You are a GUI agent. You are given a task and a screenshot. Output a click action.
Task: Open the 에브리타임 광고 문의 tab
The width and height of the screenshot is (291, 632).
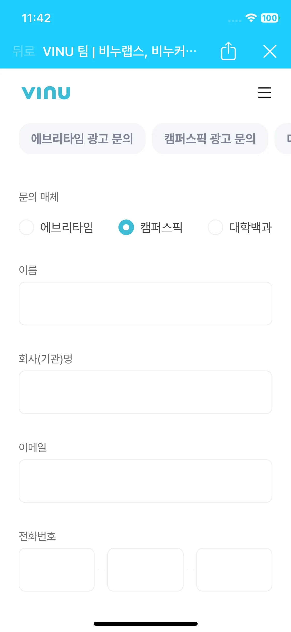pyautogui.click(x=82, y=139)
